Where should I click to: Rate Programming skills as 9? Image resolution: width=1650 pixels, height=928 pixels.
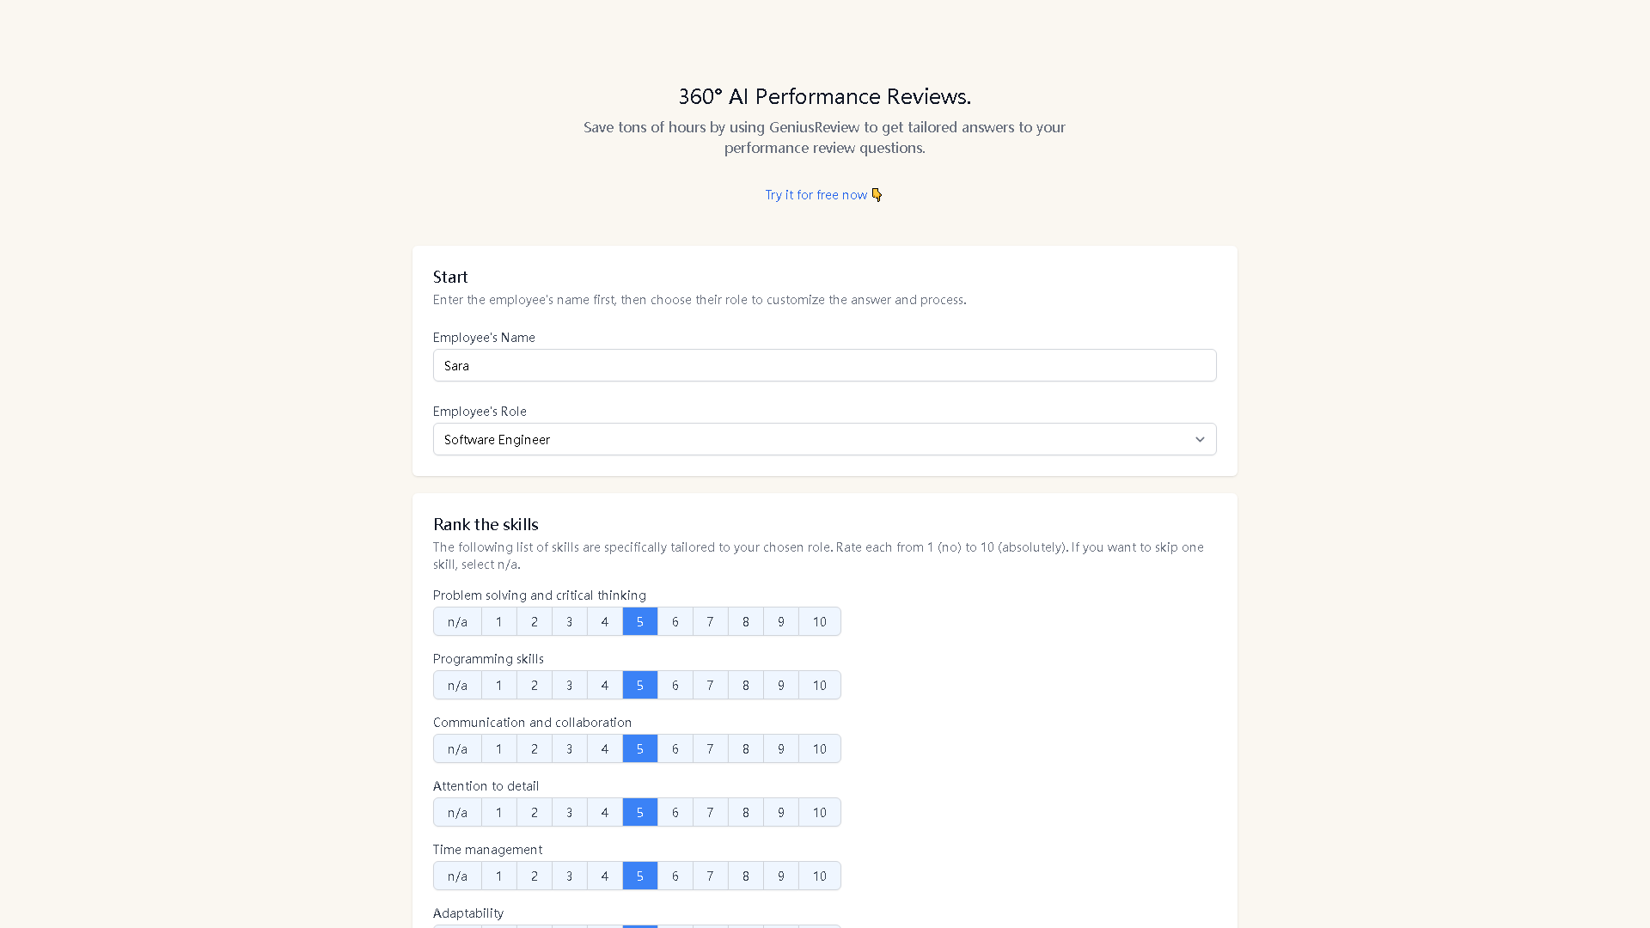[x=780, y=685]
